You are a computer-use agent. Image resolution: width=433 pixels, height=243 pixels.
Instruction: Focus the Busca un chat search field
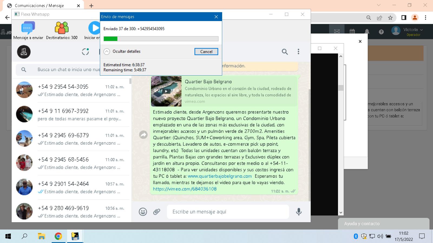[69, 70]
